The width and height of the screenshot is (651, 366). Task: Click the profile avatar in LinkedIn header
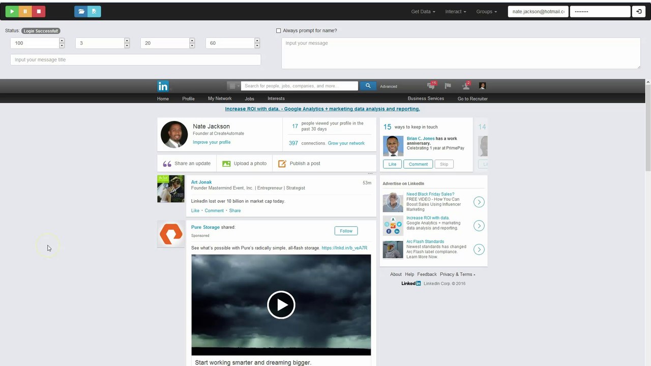coord(483,86)
